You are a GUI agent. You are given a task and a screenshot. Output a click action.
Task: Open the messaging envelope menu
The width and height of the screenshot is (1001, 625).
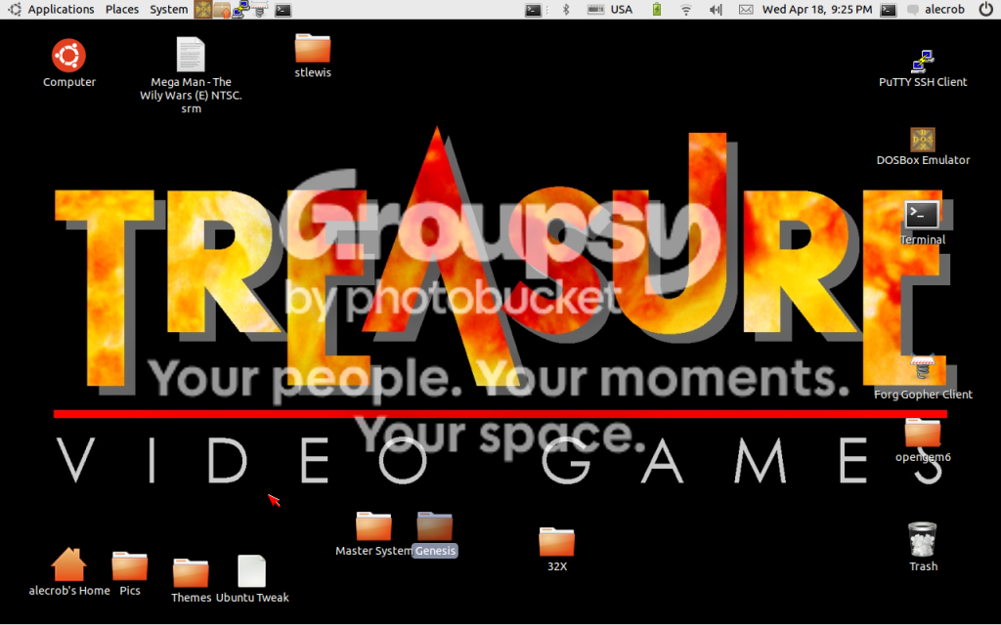click(x=746, y=10)
